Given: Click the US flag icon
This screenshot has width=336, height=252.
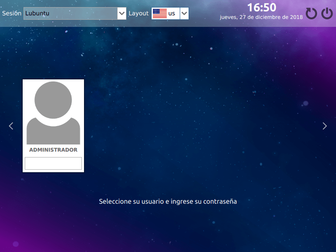Looking at the screenshot, I should (161, 13).
